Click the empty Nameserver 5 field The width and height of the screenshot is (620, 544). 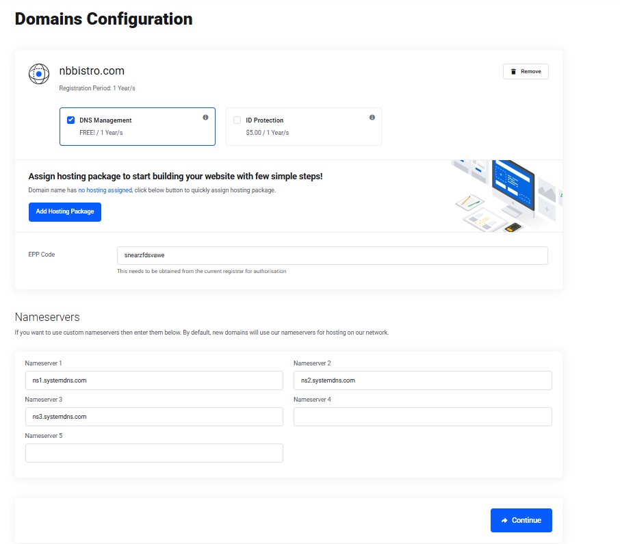pos(154,453)
